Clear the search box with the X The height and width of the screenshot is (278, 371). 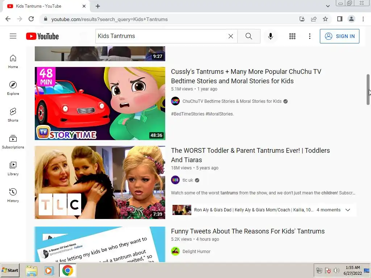point(231,36)
